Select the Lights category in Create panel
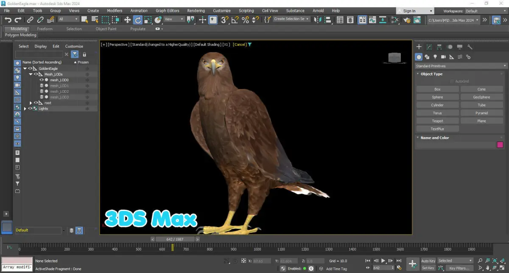This screenshot has height=273, width=509. [x=435, y=57]
